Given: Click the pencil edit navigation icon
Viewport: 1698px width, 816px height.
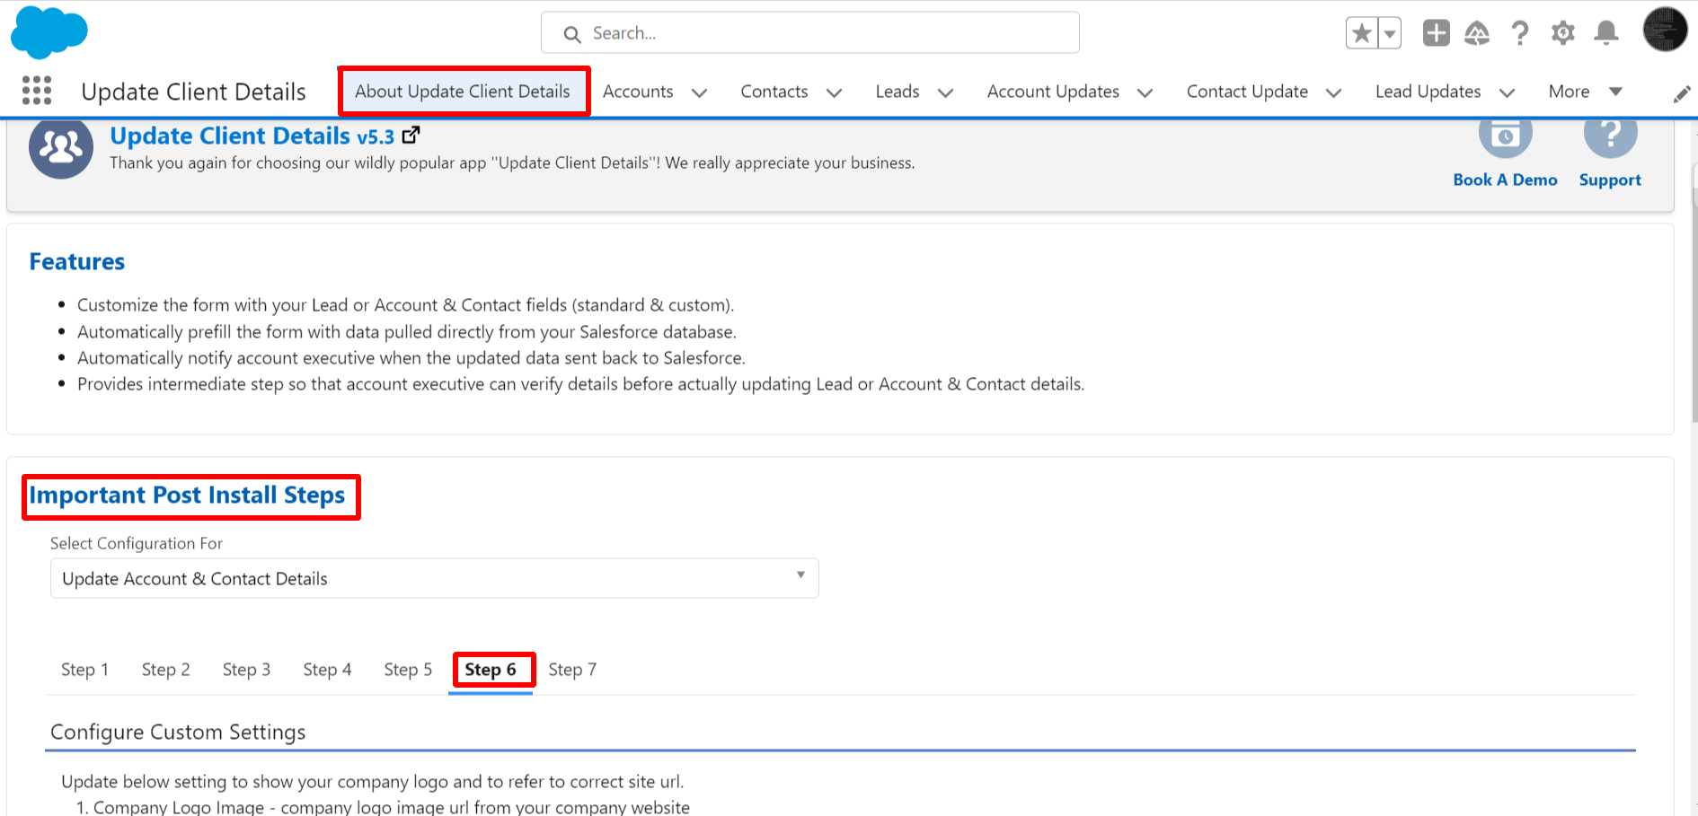Looking at the screenshot, I should (x=1682, y=94).
